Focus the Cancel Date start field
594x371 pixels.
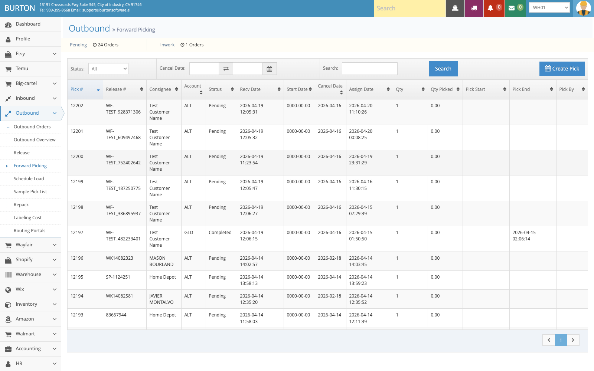[204, 69]
